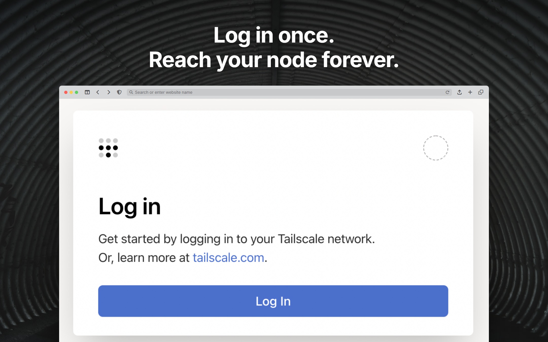Show tab overview with overlapping squares icon
Viewport: 548px width, 342px height.
point(481,92)
